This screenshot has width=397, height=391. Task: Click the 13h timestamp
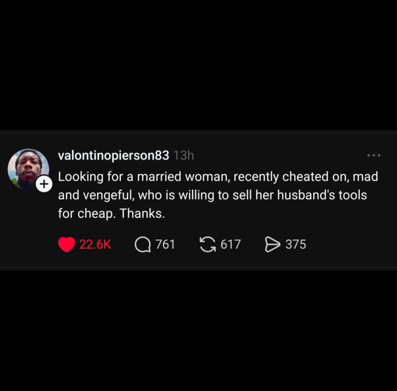(x=184, y=155)
